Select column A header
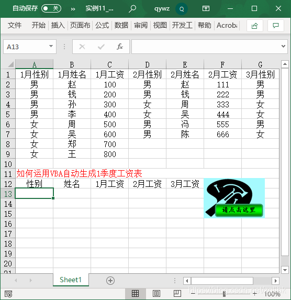291x300 pixels. (34, 64)
